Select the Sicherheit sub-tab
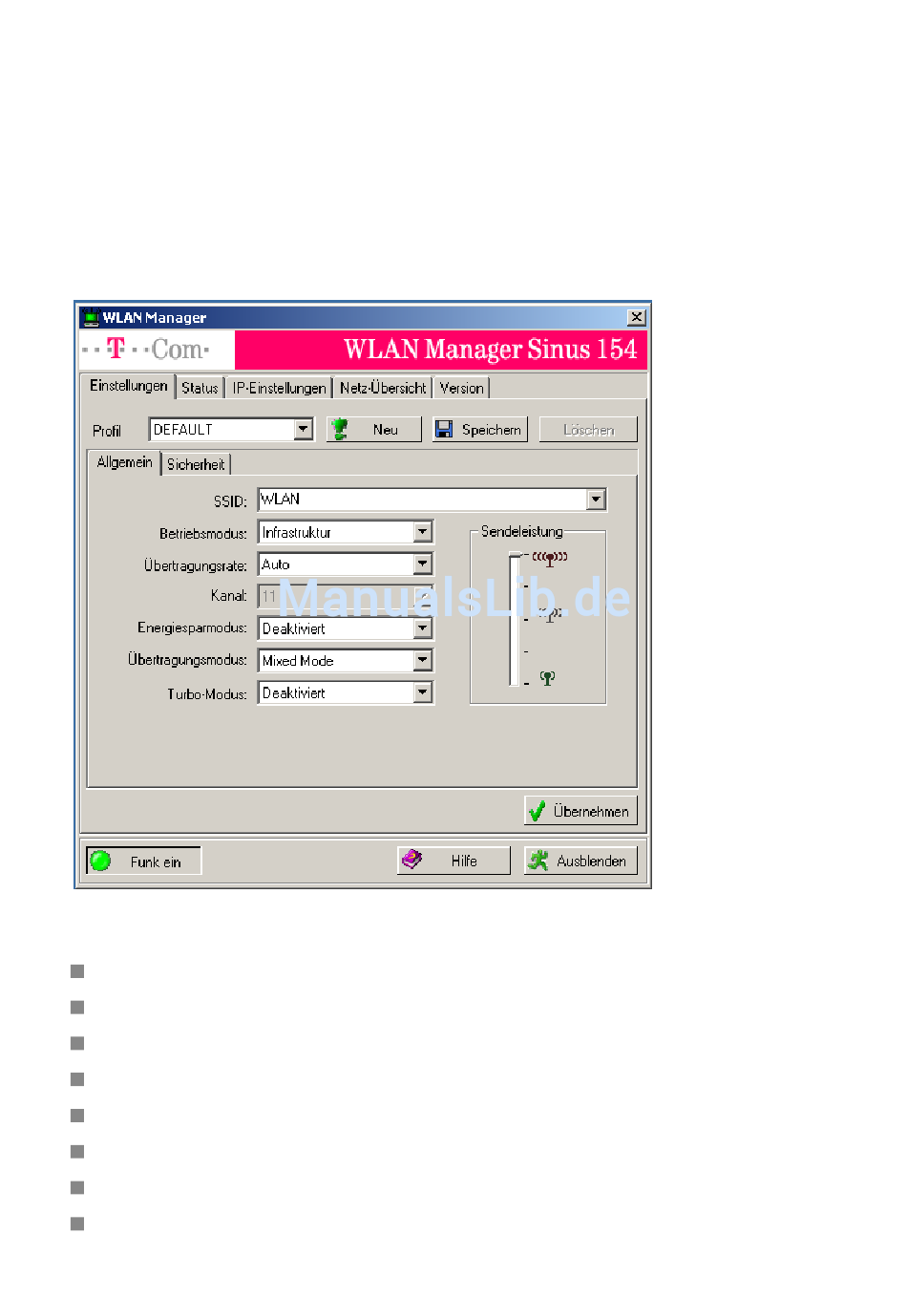 [x=196, y=464]
